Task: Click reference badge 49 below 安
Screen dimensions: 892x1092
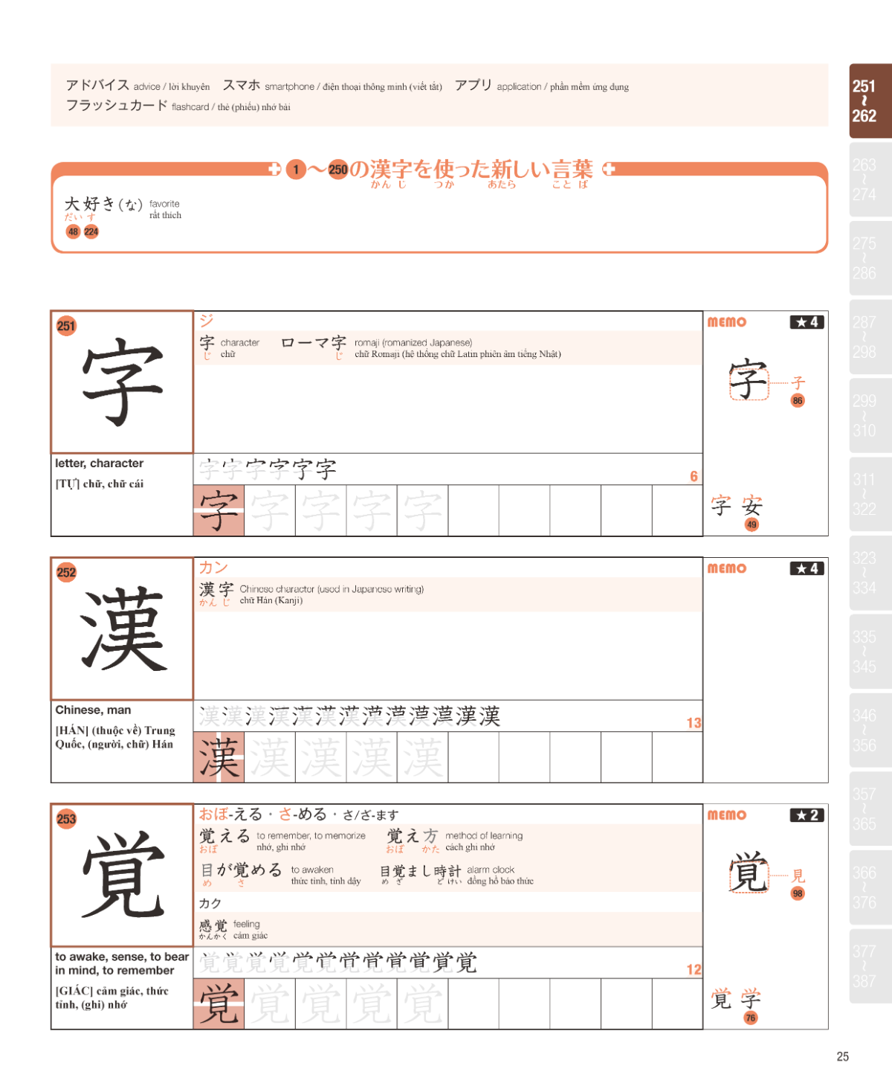Action: (752, 524)
